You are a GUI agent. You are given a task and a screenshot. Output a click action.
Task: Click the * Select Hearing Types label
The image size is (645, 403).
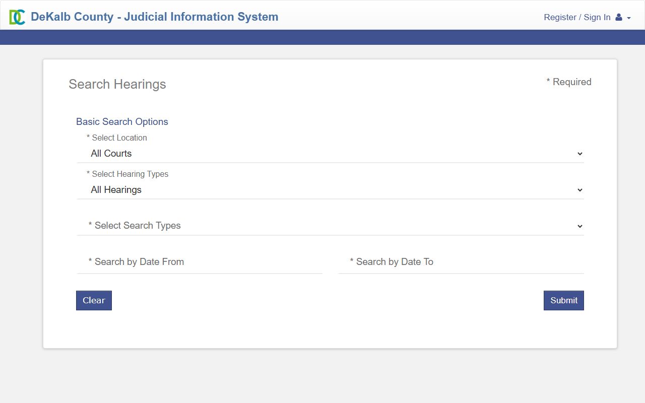[127, 174]
